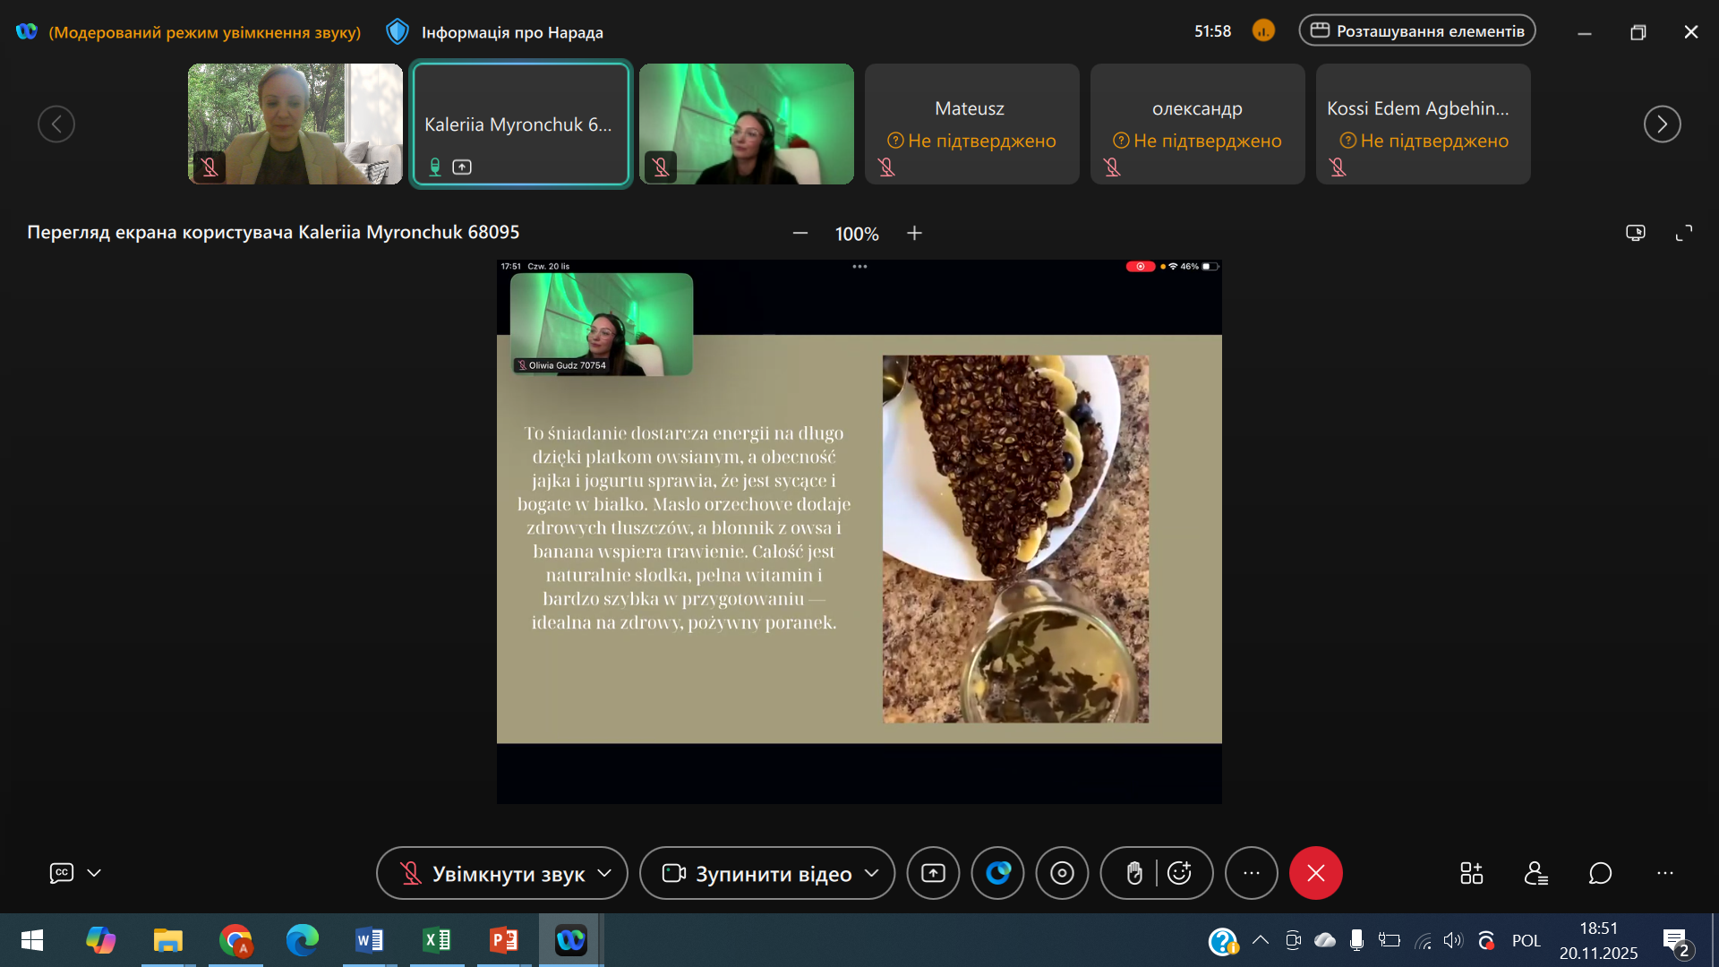Open Розташування елементів layout menu
Viewport: 1719px width, 967px height.
coord(1417,31)
